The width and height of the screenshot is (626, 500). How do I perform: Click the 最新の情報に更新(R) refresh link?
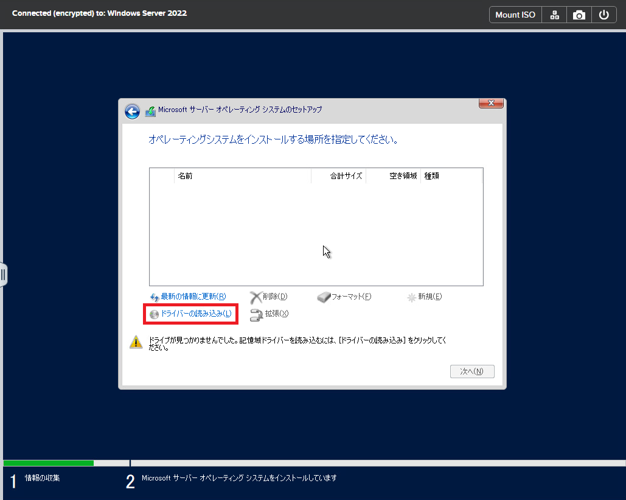tap(188, 297)
